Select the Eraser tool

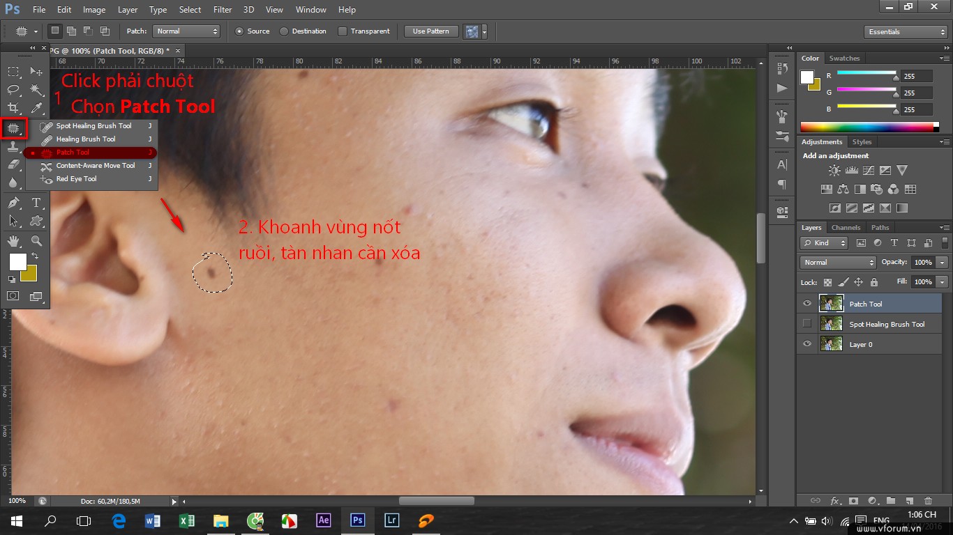(x=13, y=165)
